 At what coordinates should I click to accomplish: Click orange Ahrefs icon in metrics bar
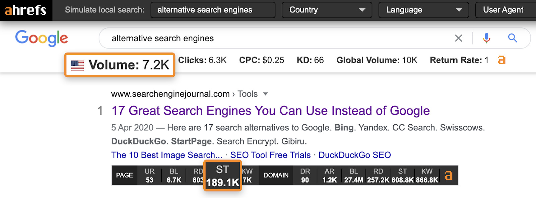click(448, 175)
